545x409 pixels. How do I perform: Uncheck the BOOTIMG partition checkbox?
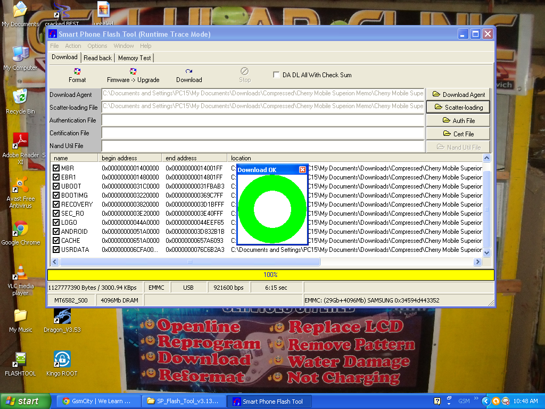tap(56, 195)
